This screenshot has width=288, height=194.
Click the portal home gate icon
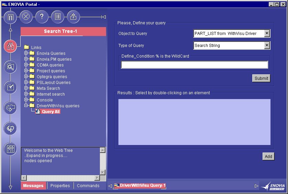pos(10,17)
